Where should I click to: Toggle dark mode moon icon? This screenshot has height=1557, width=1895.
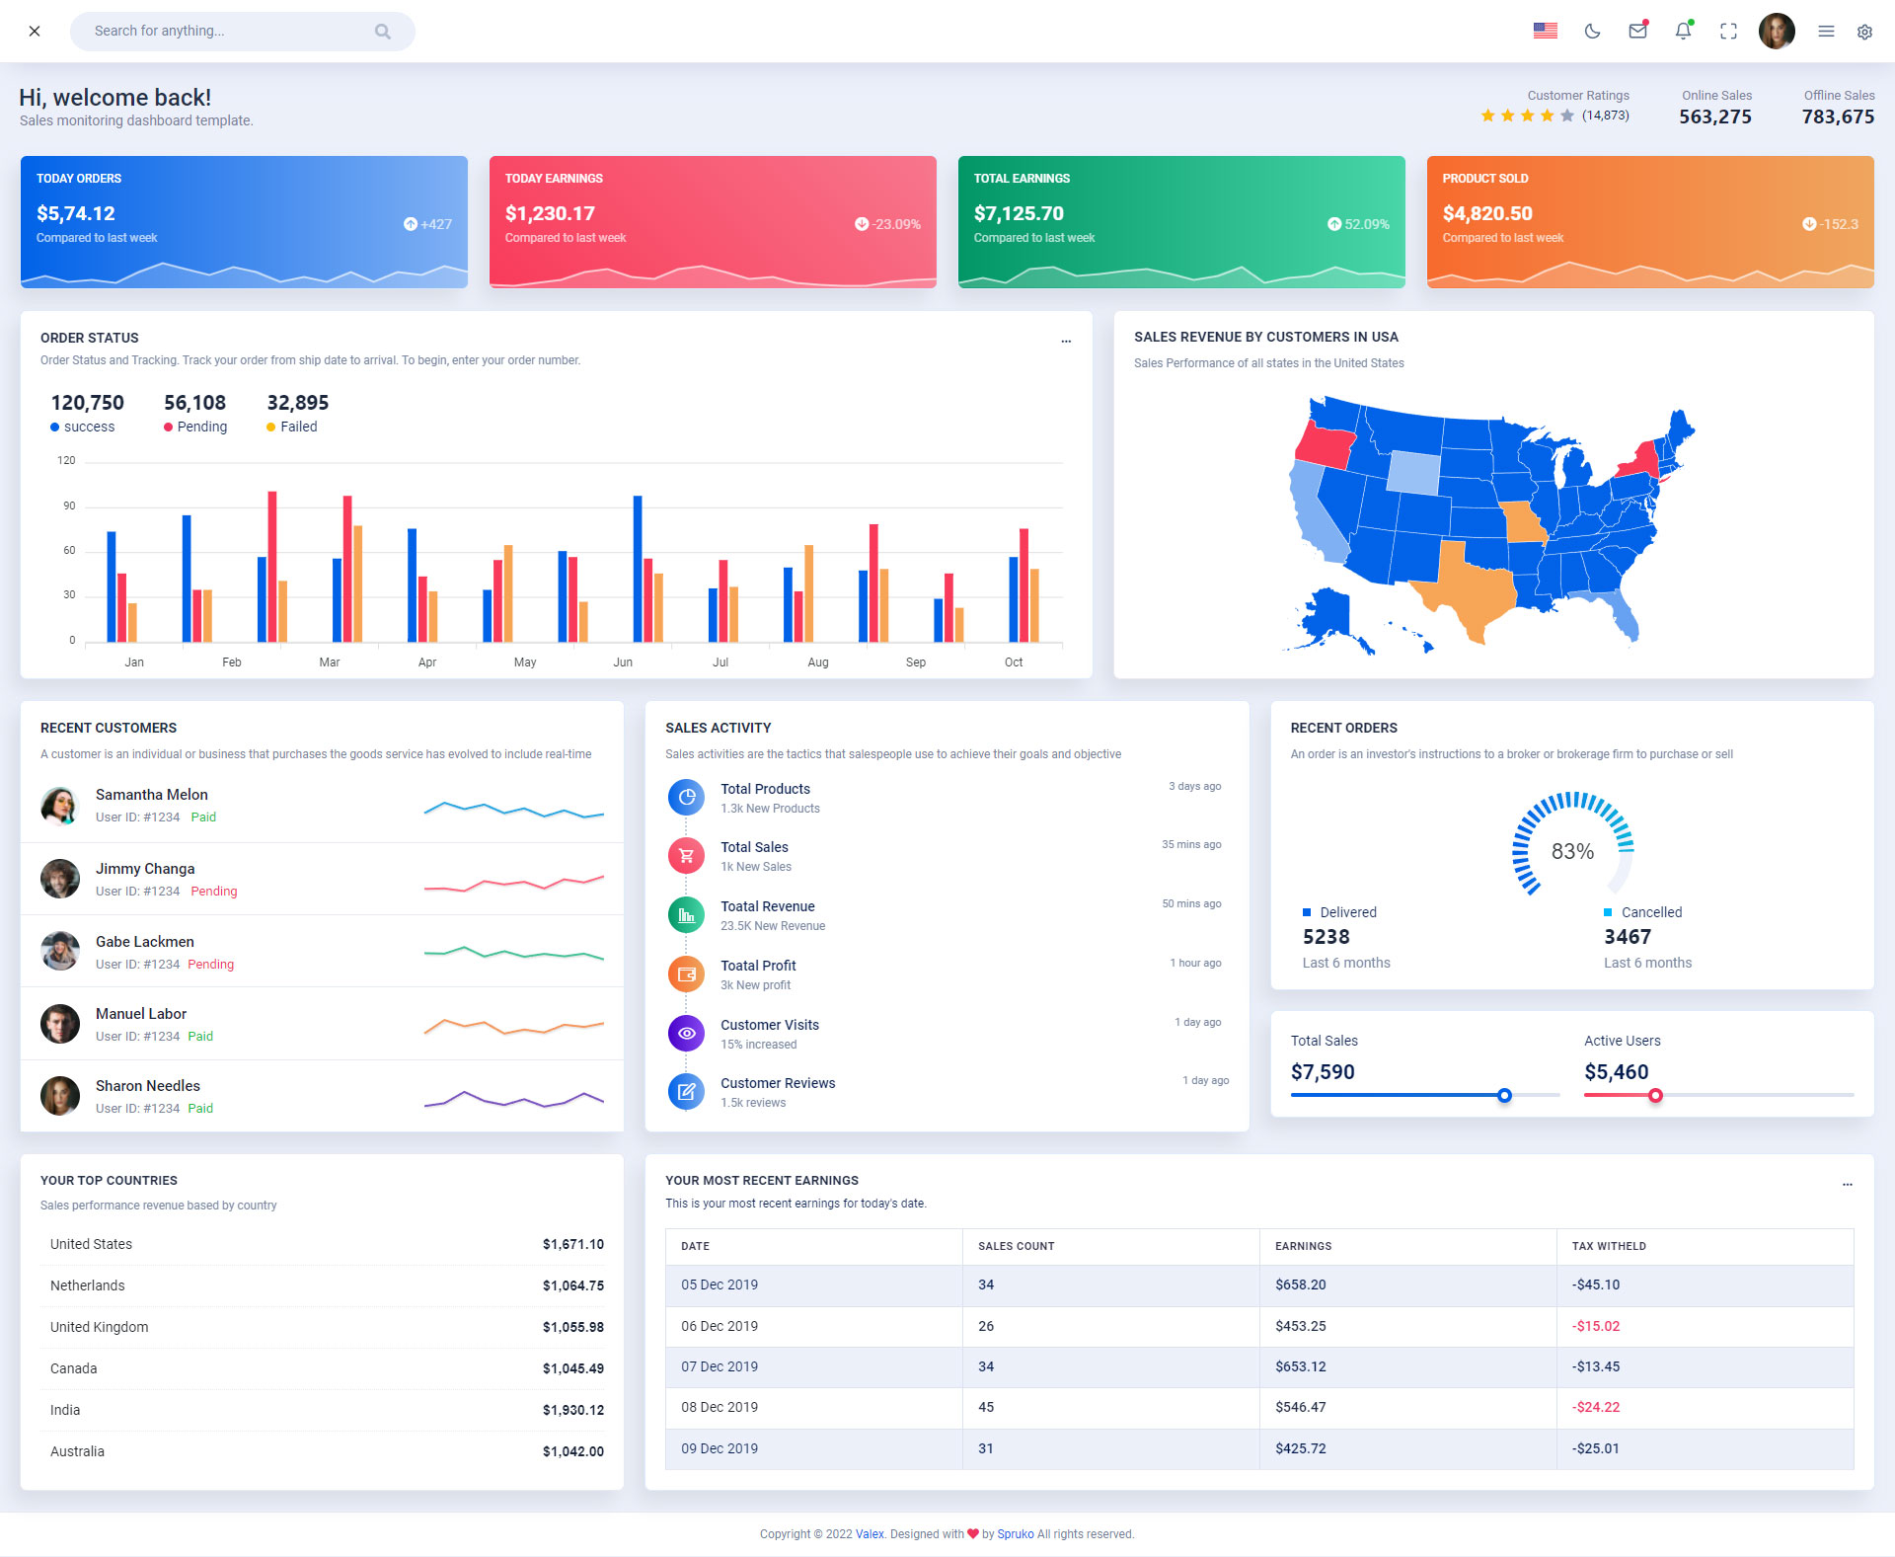coord(1592,32)
